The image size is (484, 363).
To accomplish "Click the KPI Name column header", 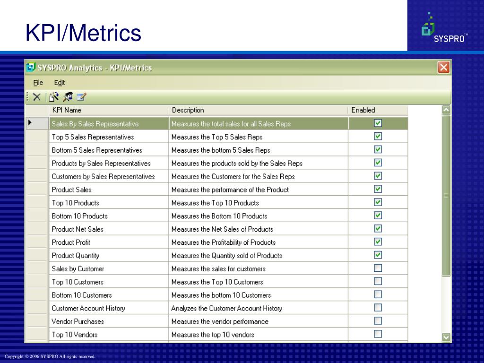I will [x=109, y=110].
